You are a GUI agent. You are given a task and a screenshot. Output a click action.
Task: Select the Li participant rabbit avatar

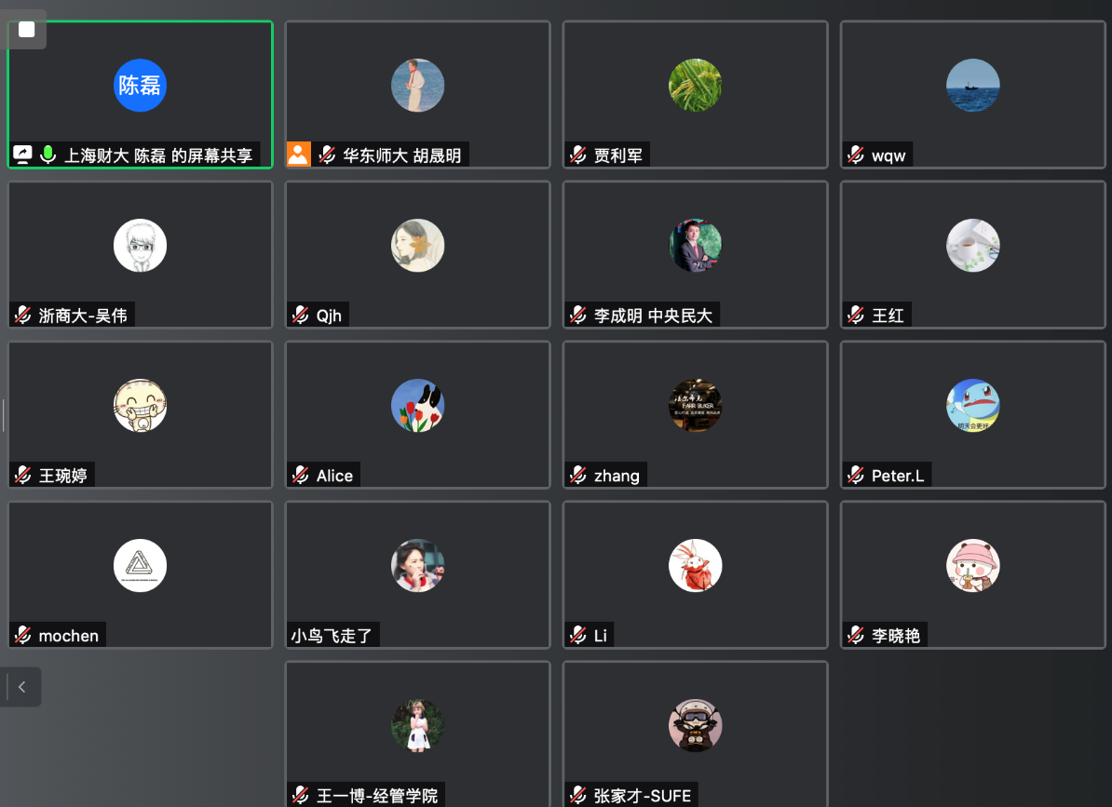coord(695,566)
